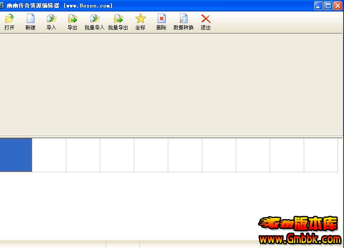This screenshot has height=248, width=344.
Task: Open the 数据转换 (Data Convert) tool
Action: coord(183,19)
